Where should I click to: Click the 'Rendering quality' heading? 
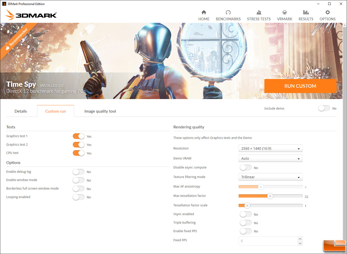(189, 127)
